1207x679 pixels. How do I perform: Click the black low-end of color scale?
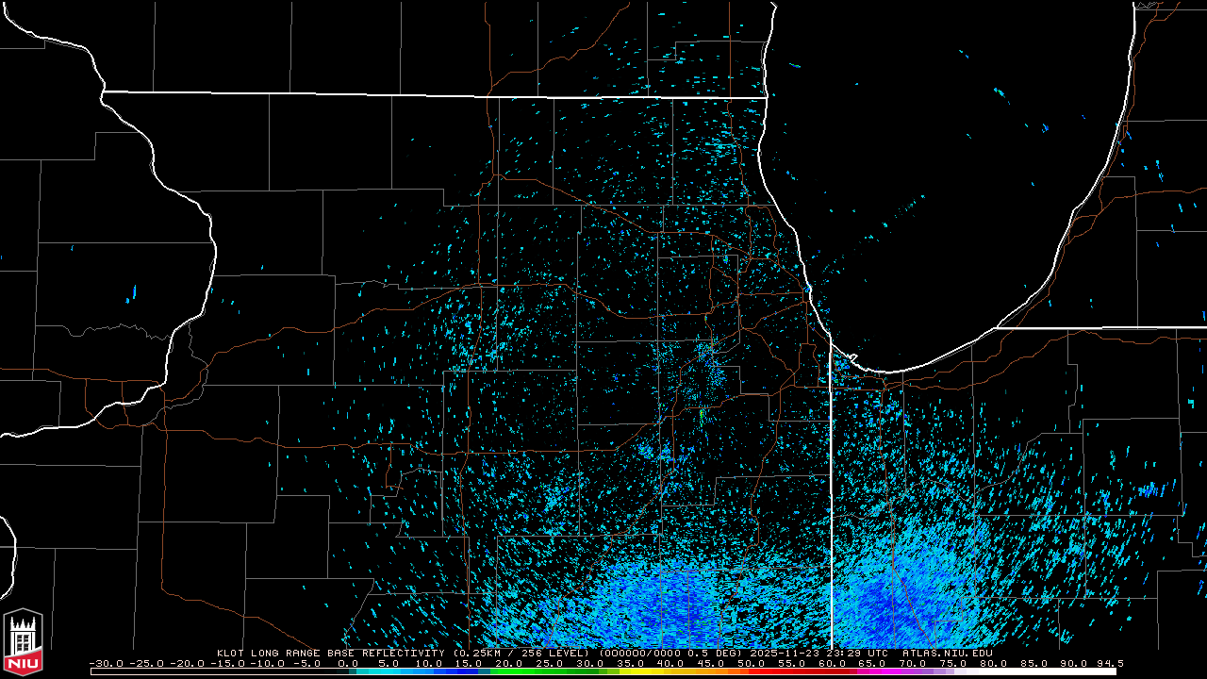point(189,671)
